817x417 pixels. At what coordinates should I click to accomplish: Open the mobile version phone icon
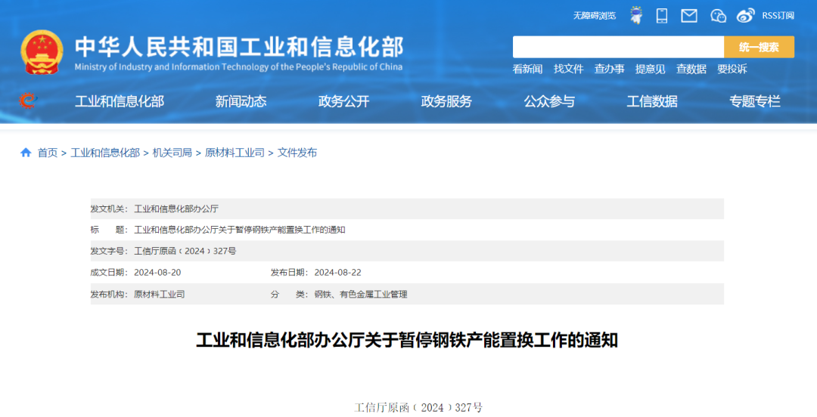point(662,16)
